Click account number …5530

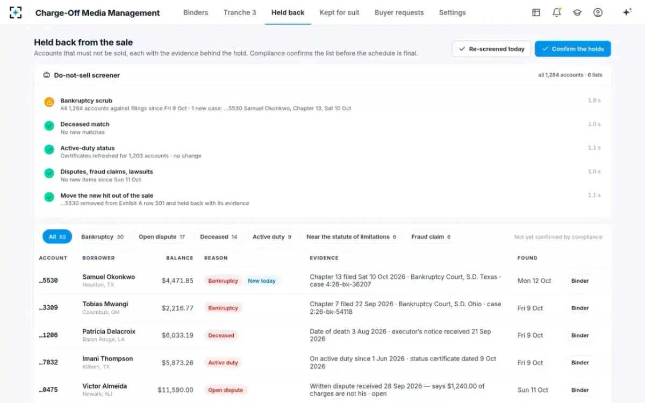pos(48,280)
